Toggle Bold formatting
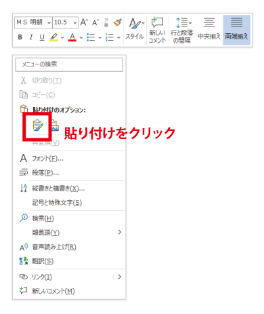The height and width of the screenshot is (314, 264). point(20,37)
